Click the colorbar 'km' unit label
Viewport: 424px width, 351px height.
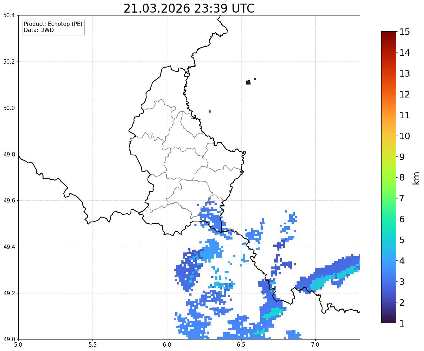click(416, 178)
